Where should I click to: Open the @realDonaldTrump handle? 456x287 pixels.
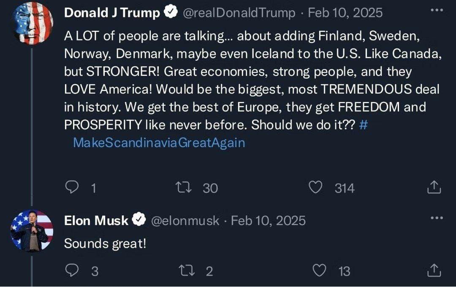click(x=239, y=13)
